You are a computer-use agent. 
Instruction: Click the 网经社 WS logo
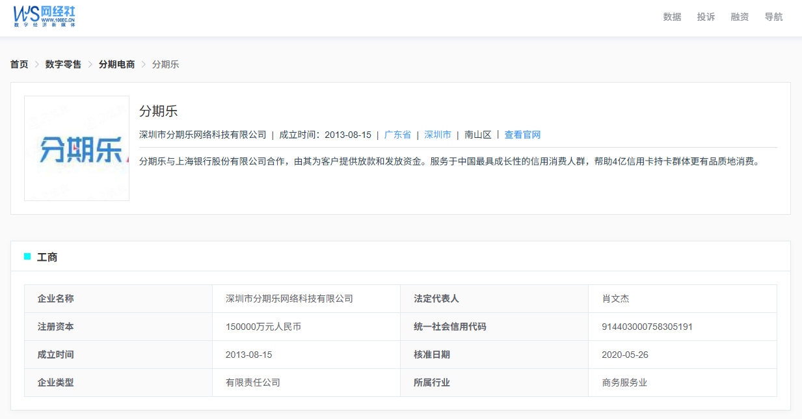pyautogui.click(x=45, y=16)
